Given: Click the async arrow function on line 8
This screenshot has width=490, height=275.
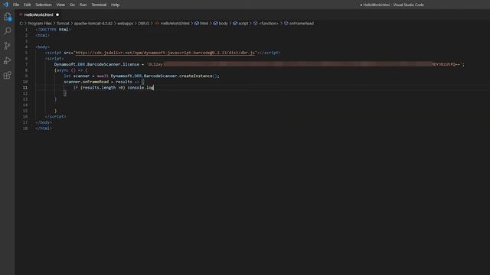Looking at the screenshot, I should tap(71, 70).
